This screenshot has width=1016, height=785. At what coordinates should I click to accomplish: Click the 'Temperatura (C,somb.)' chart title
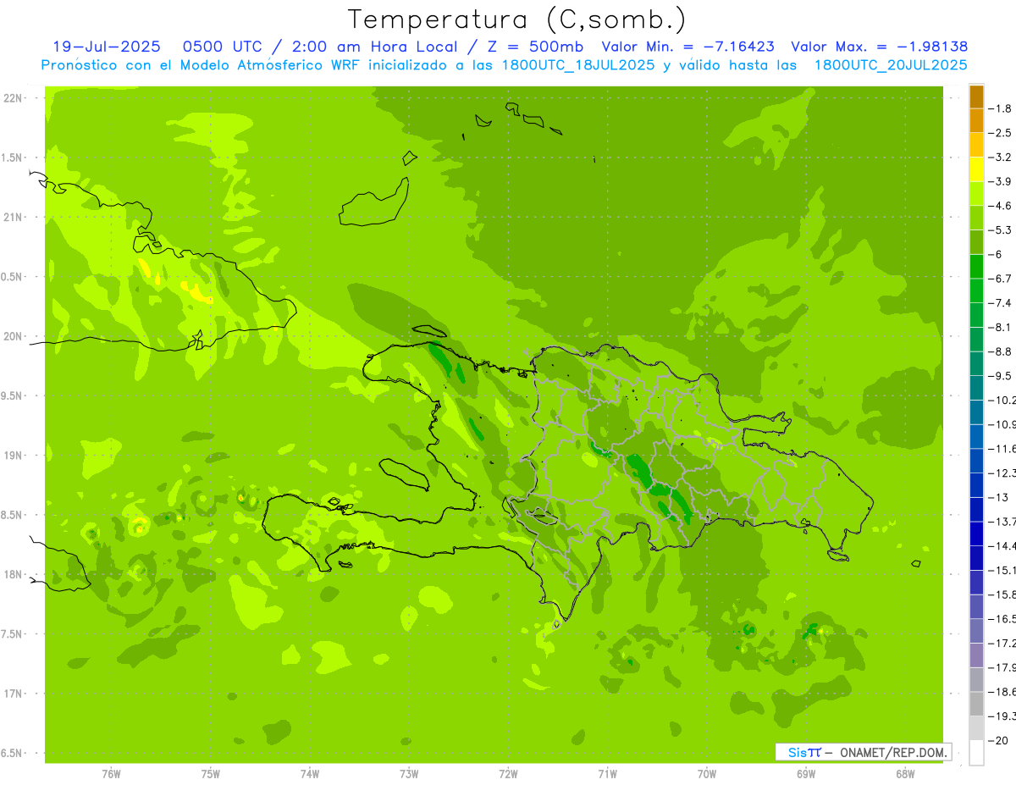pyautogui.click(x=517, y=19)
